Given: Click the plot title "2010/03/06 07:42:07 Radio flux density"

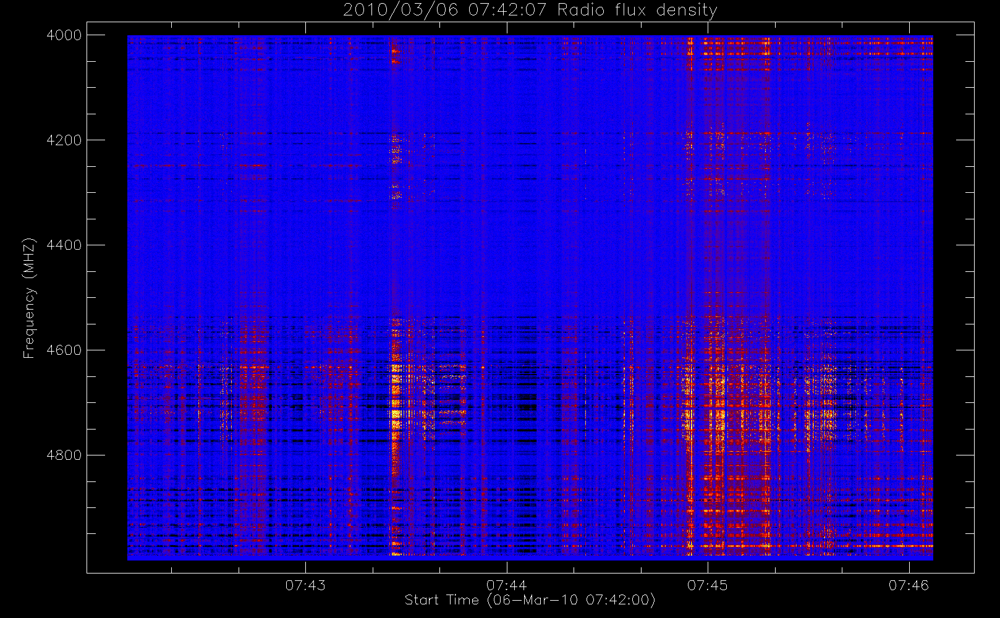Looking at the screenshot, I should [530, 10].
